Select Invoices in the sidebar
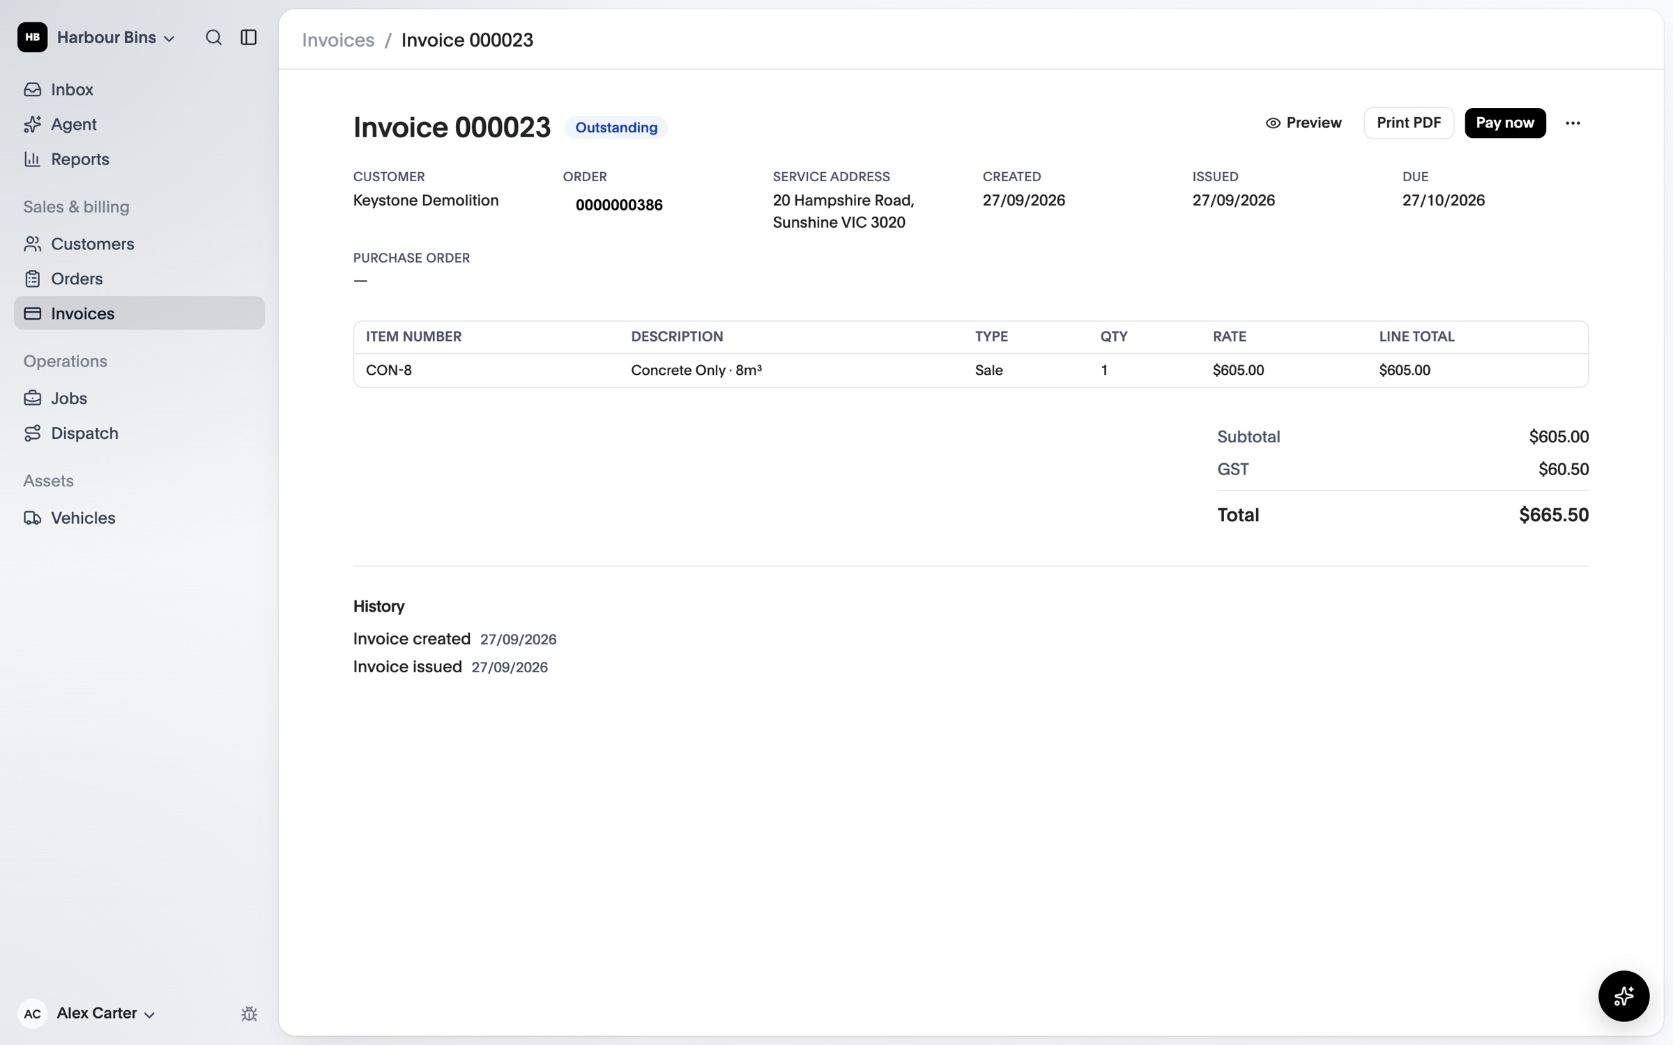 [139, 313]
